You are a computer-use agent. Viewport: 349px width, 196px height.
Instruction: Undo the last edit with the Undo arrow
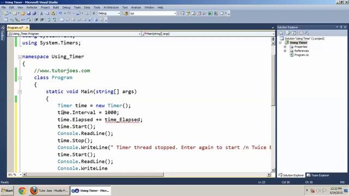(x=61, y=14)
